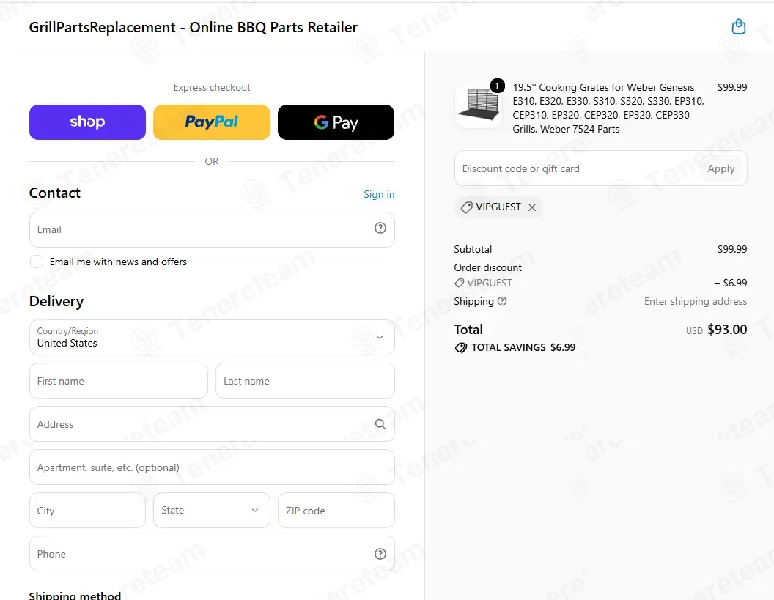Pay with Google Pay button
Image resolution: width=774 pixels, height=600 pixels.
click(x=336, y=122)
